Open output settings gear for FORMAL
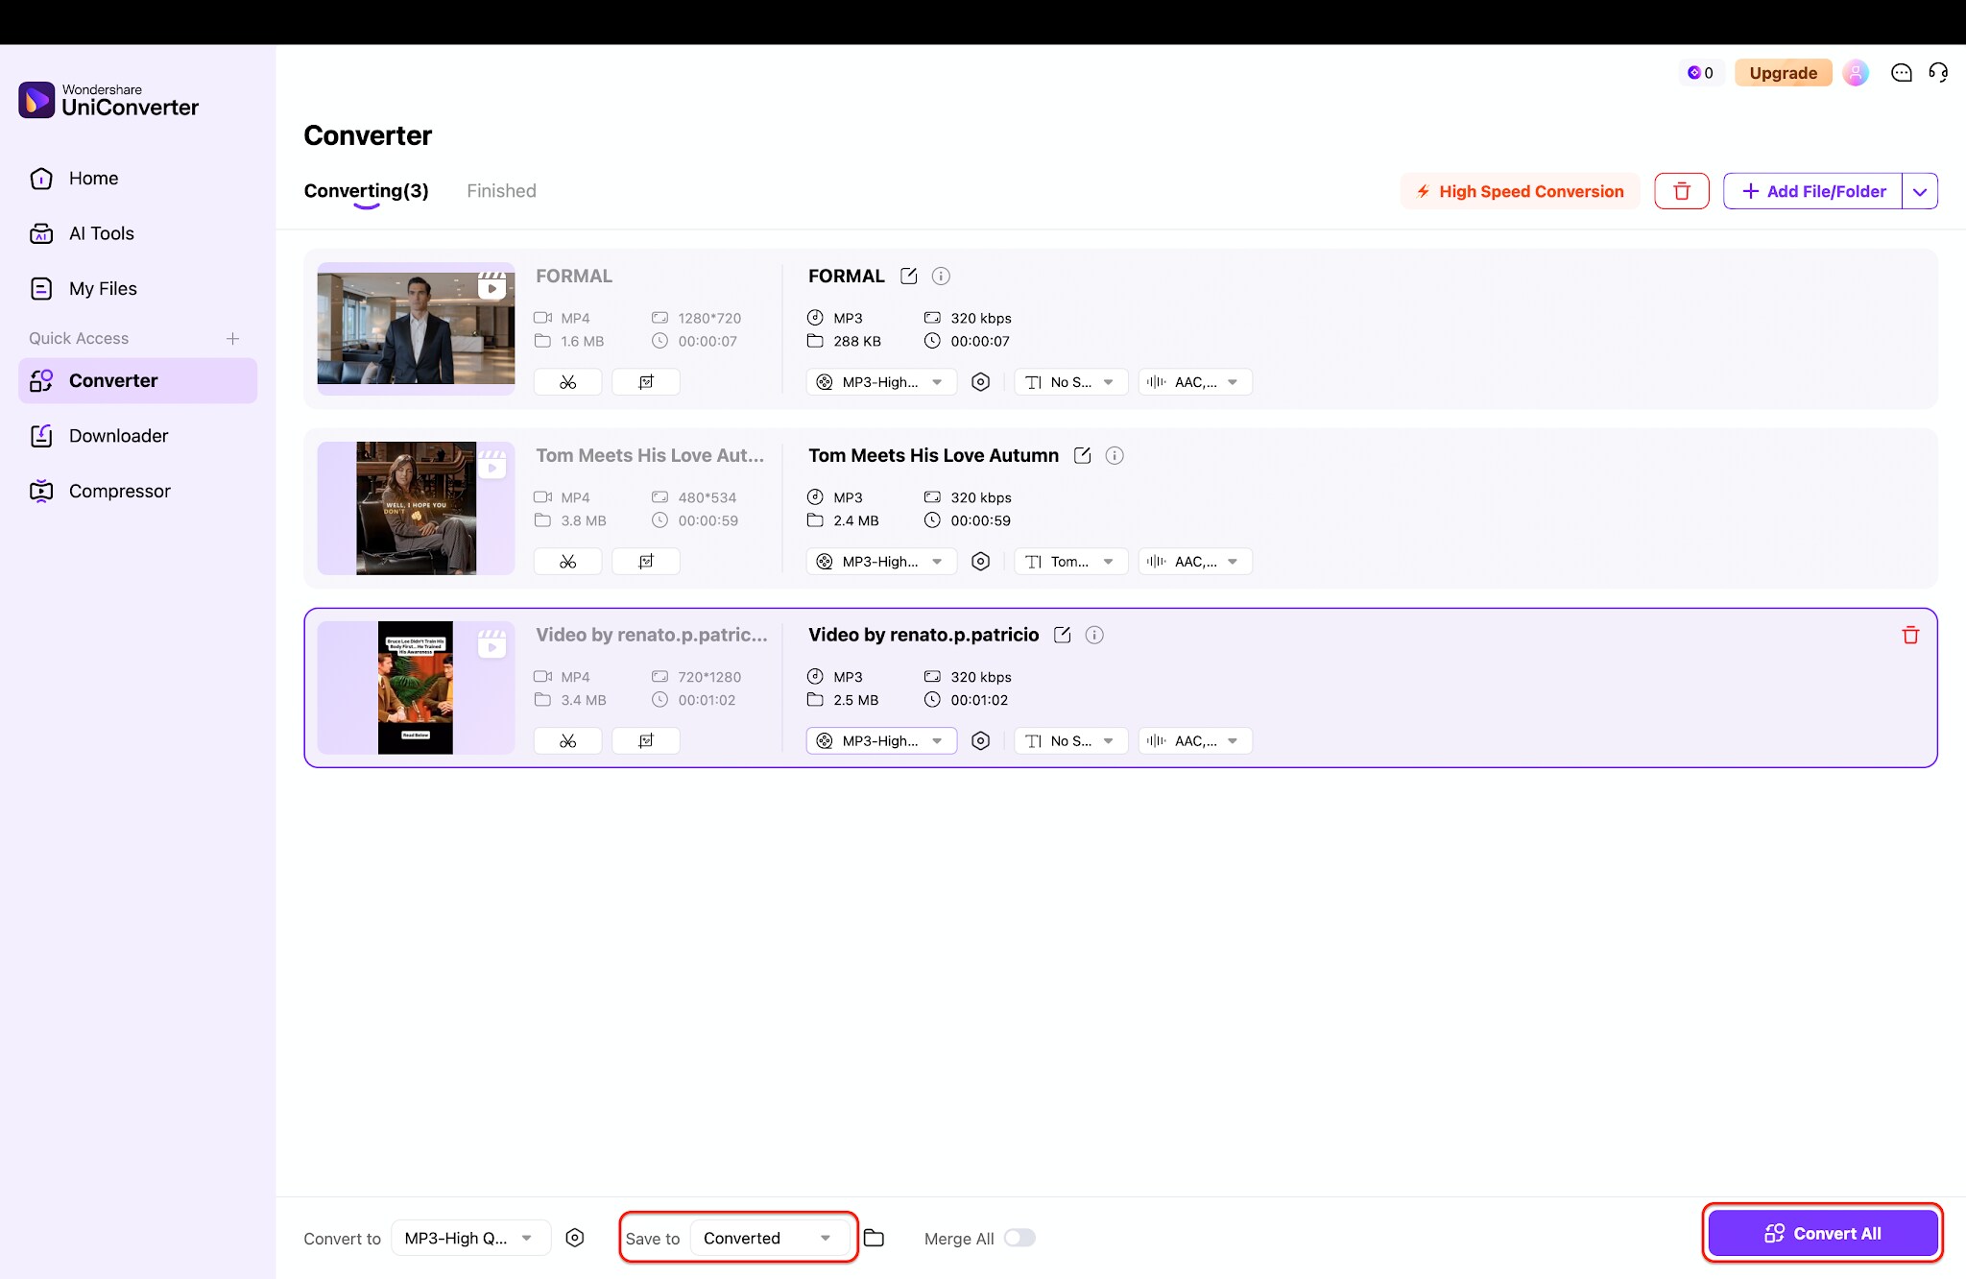 (980, 382)
